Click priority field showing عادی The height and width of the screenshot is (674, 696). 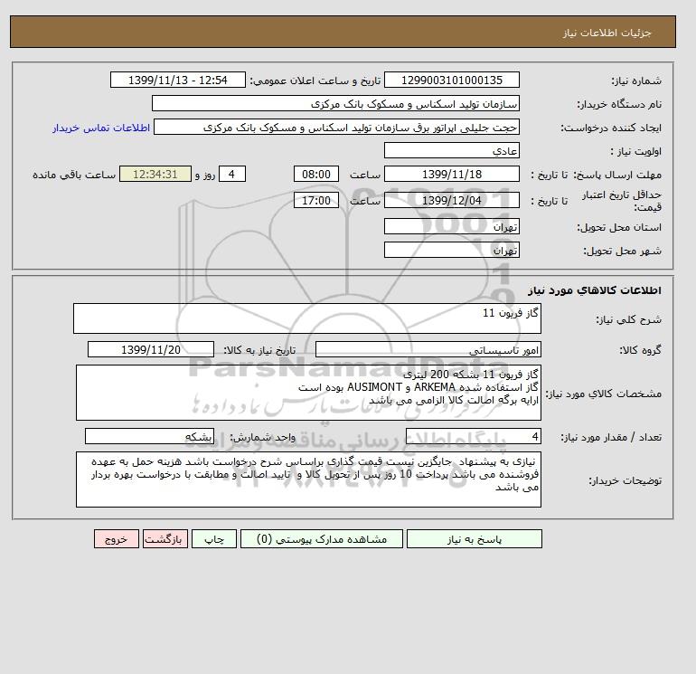tap(451, 150)
